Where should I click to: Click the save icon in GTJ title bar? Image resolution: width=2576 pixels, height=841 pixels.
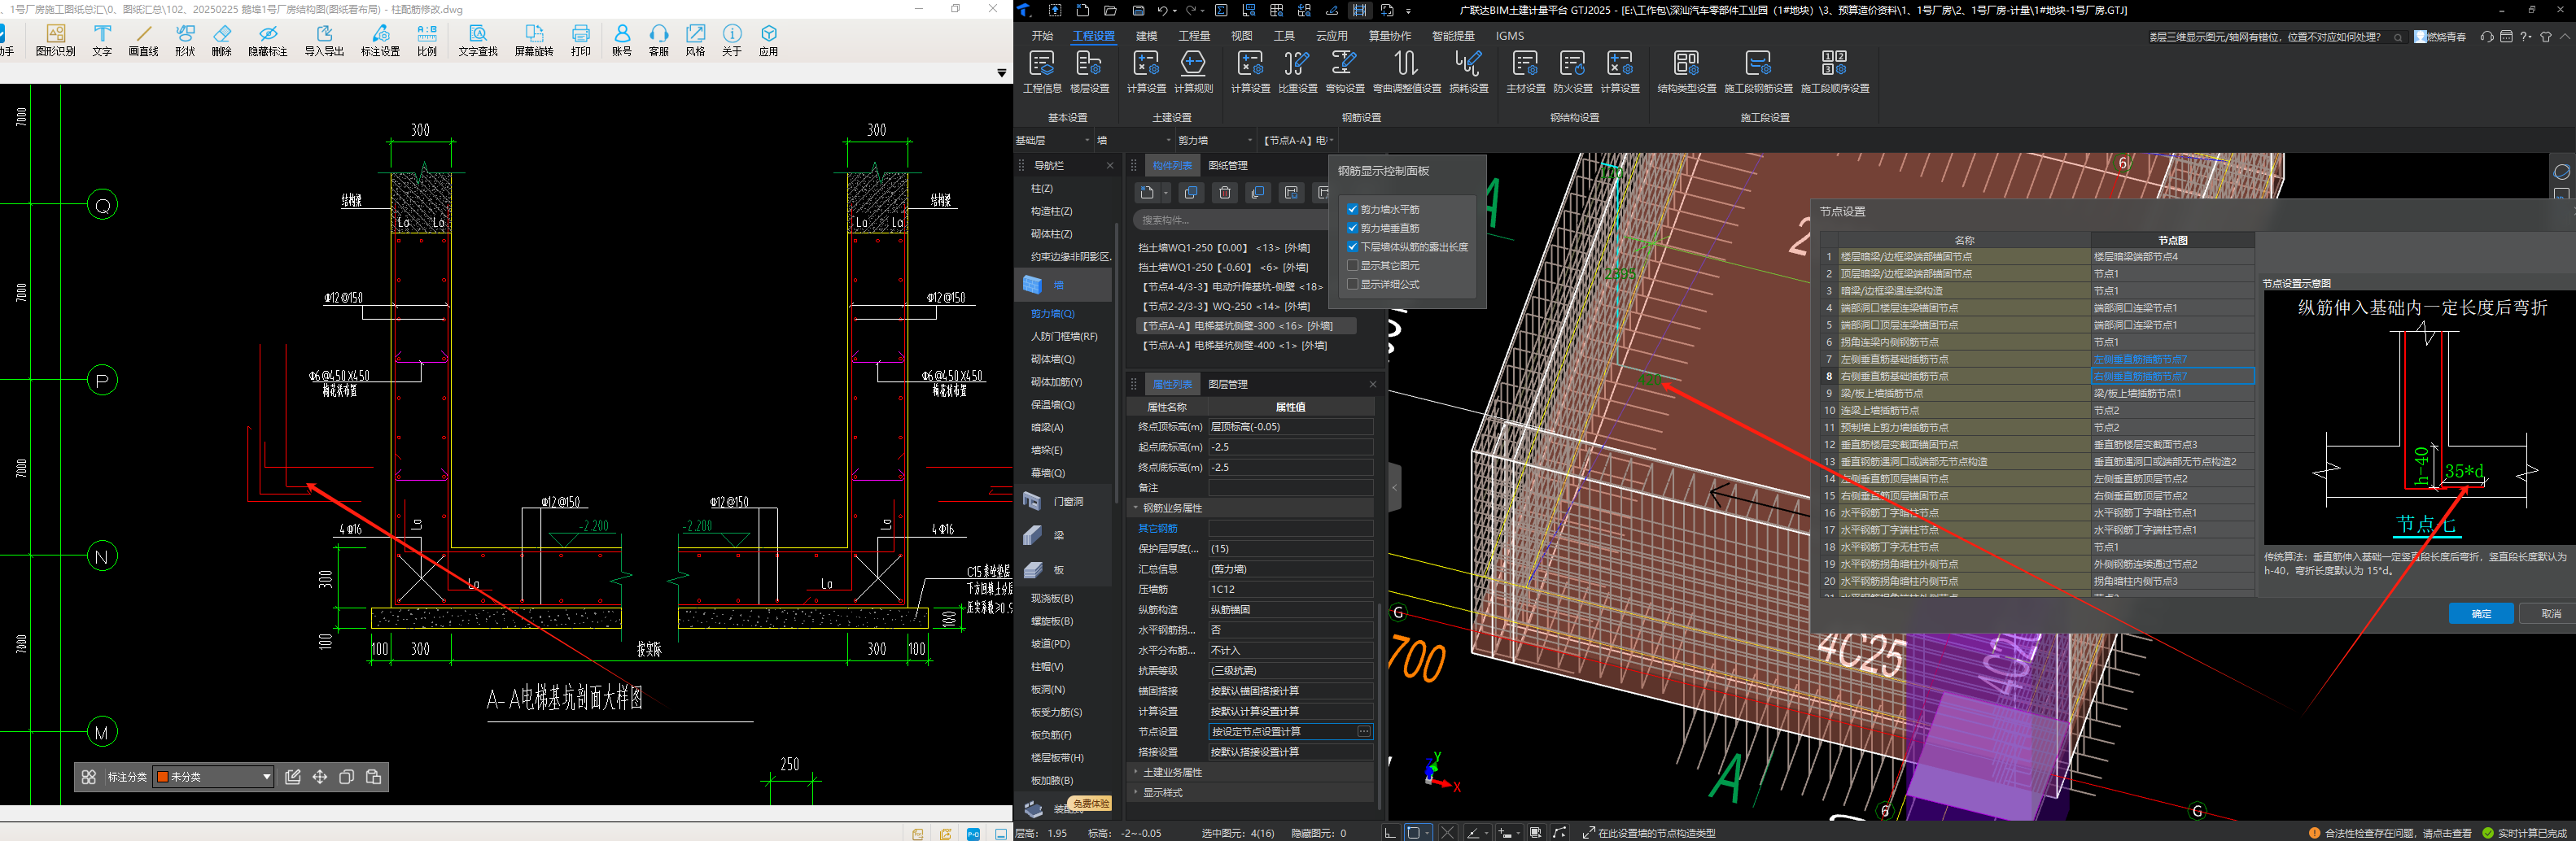coord(1138,10)
